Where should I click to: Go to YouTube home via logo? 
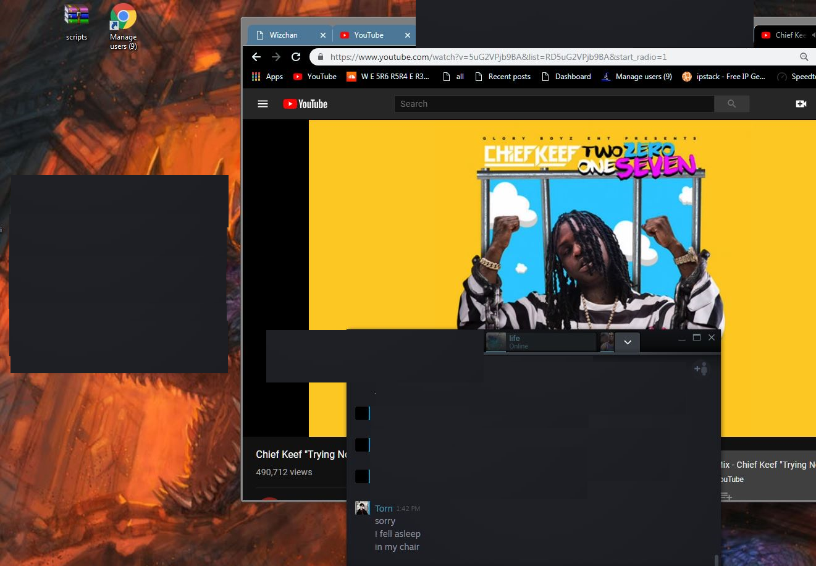point(305,104)
